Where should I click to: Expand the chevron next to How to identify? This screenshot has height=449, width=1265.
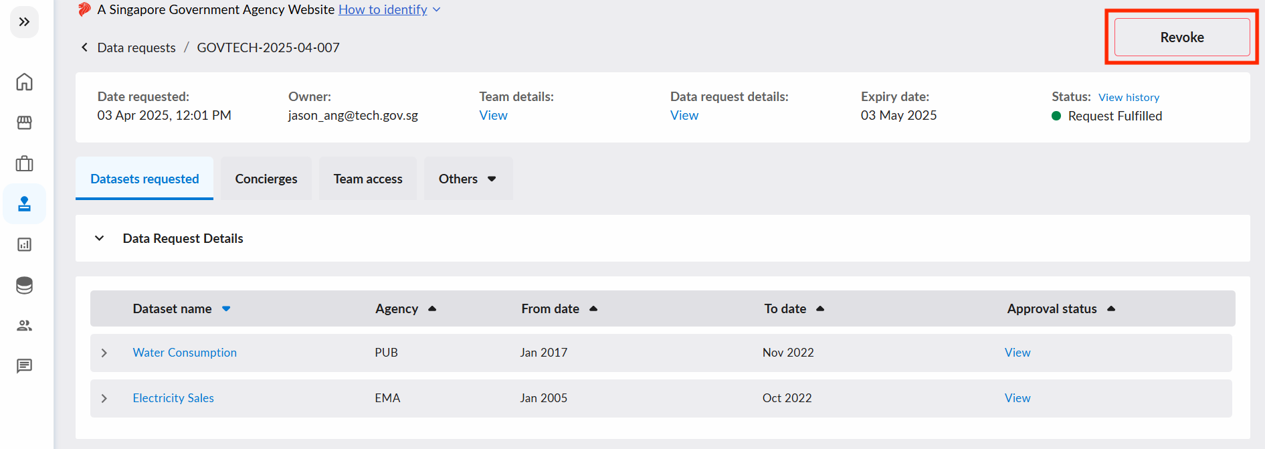coord(437,9)
